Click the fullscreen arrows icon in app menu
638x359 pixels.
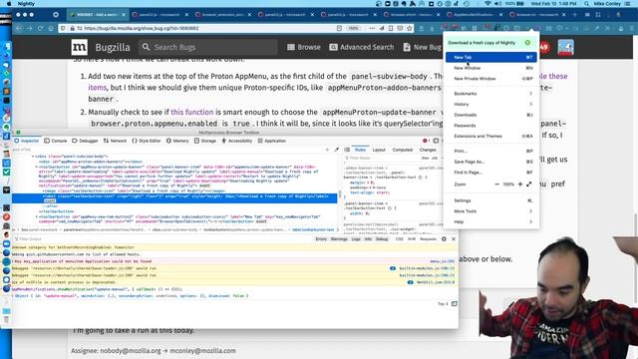529,184
